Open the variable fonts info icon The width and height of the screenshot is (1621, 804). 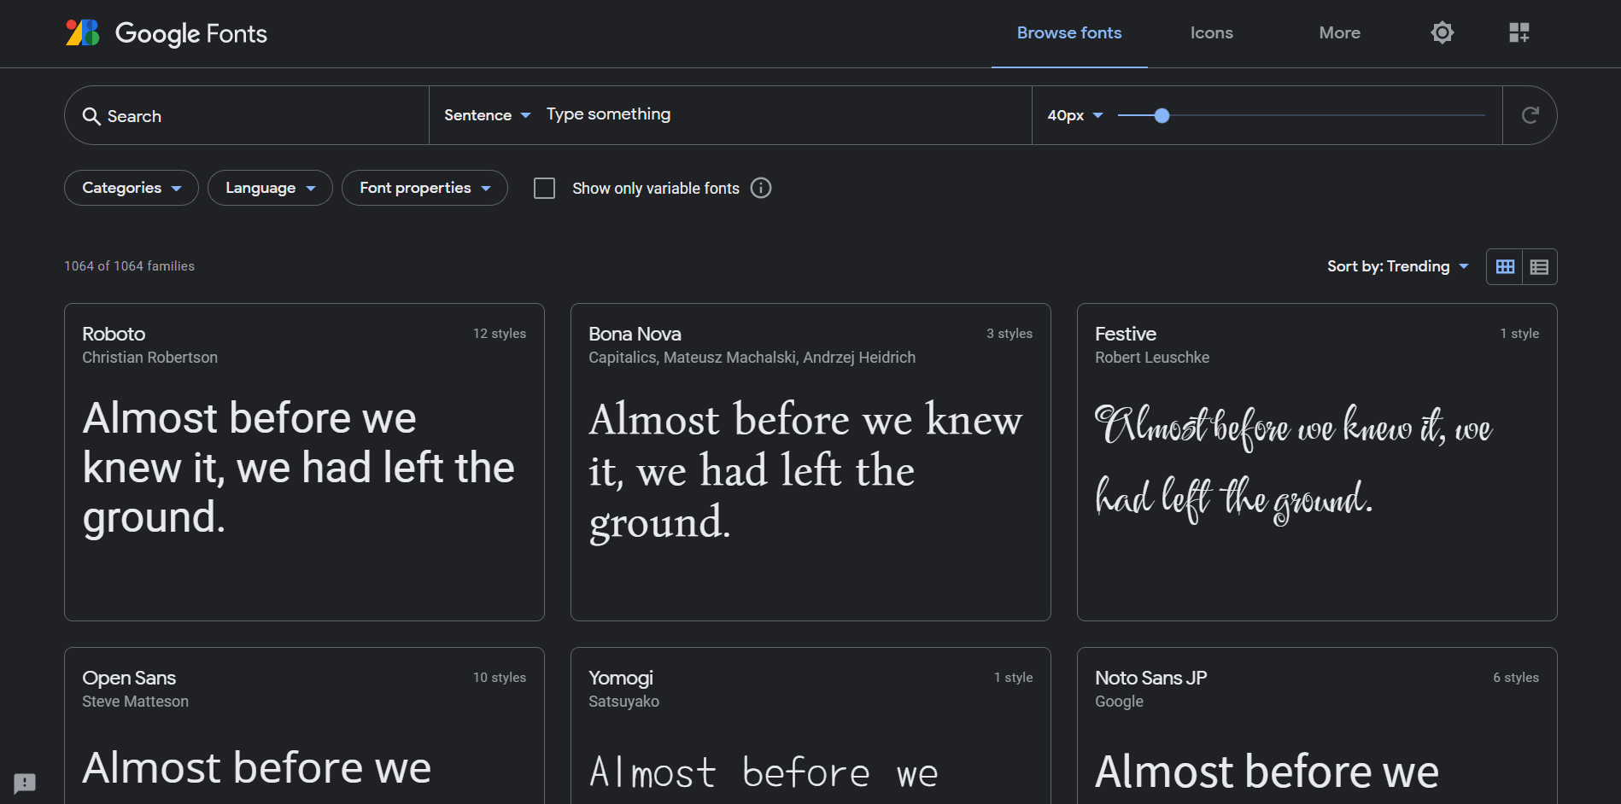760,188
